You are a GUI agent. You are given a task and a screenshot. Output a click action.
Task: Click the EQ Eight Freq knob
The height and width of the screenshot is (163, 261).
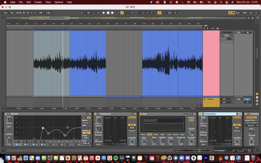(9, 120)
